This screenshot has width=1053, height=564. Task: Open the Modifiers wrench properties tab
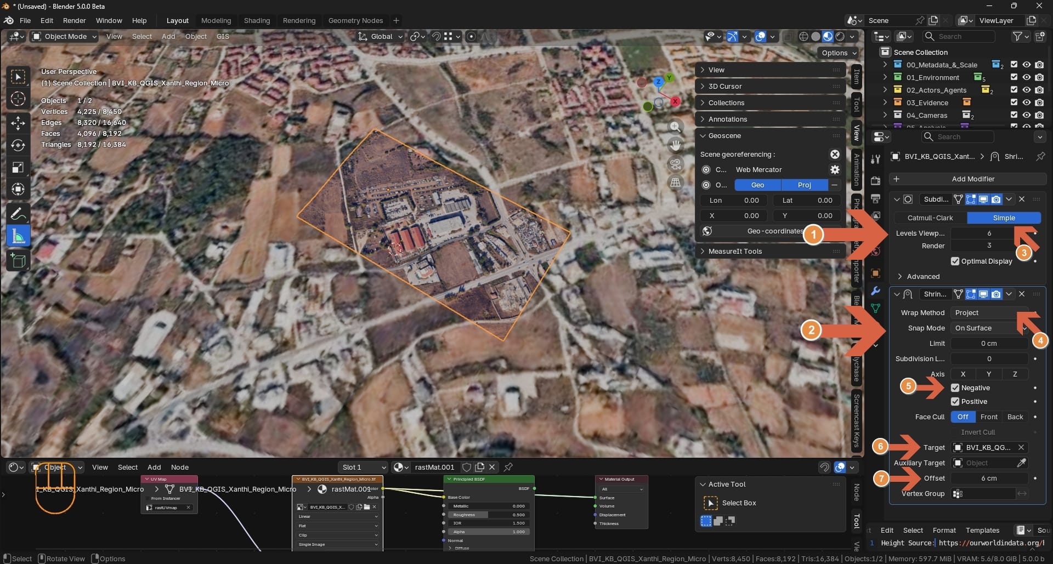[875, 291]
